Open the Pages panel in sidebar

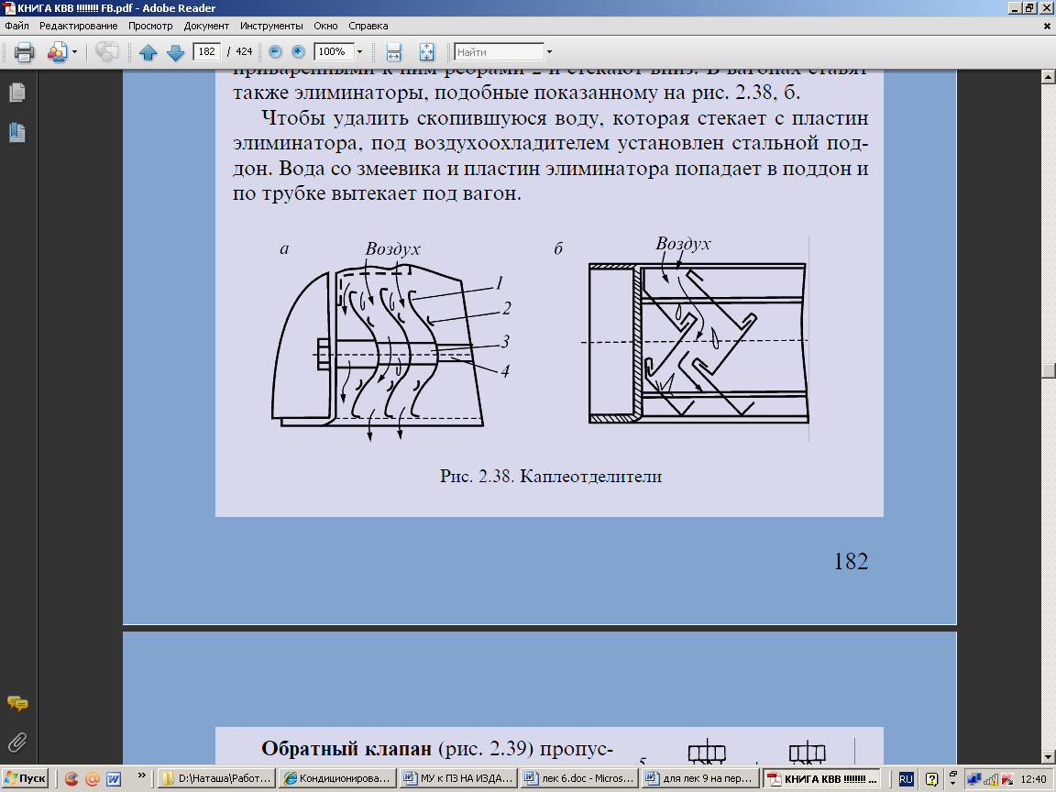[x=17, y=93]
